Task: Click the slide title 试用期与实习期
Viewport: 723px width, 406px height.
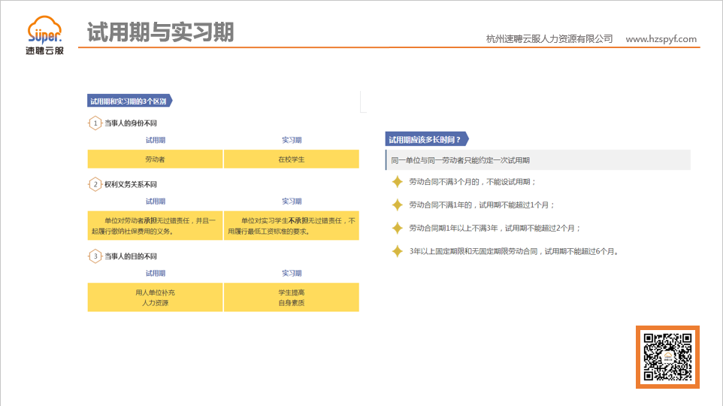Action: click(160, 32)
